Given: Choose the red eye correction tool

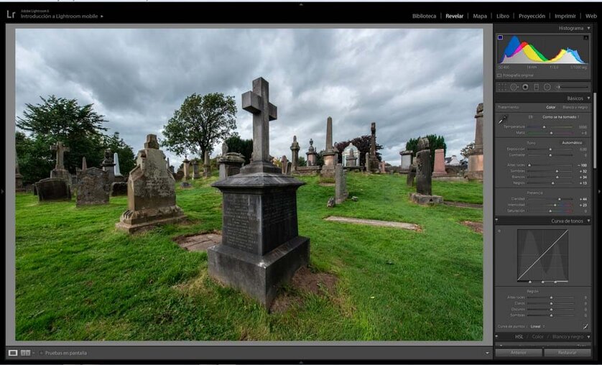Looking at the screenshot, I should click(525, 87).
